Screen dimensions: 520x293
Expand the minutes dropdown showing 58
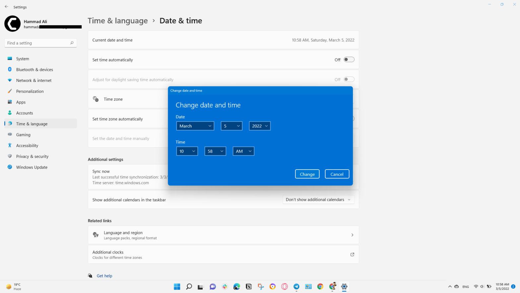pos(215,151)
